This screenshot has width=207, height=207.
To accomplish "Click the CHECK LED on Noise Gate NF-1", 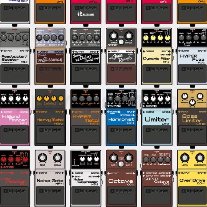I will [x=50, y=154].
